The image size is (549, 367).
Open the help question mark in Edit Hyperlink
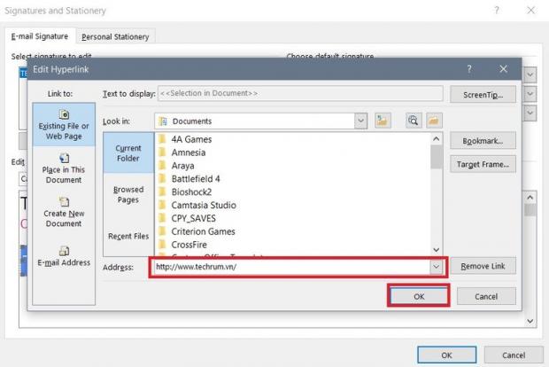469,69
